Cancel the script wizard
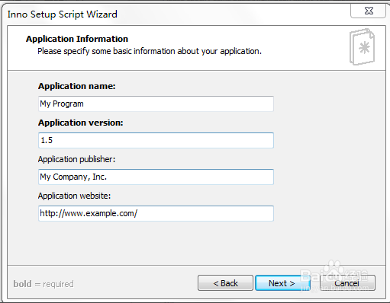Image resolution: width=390 pixels, height=303 pixels. (x=347, y=283)
